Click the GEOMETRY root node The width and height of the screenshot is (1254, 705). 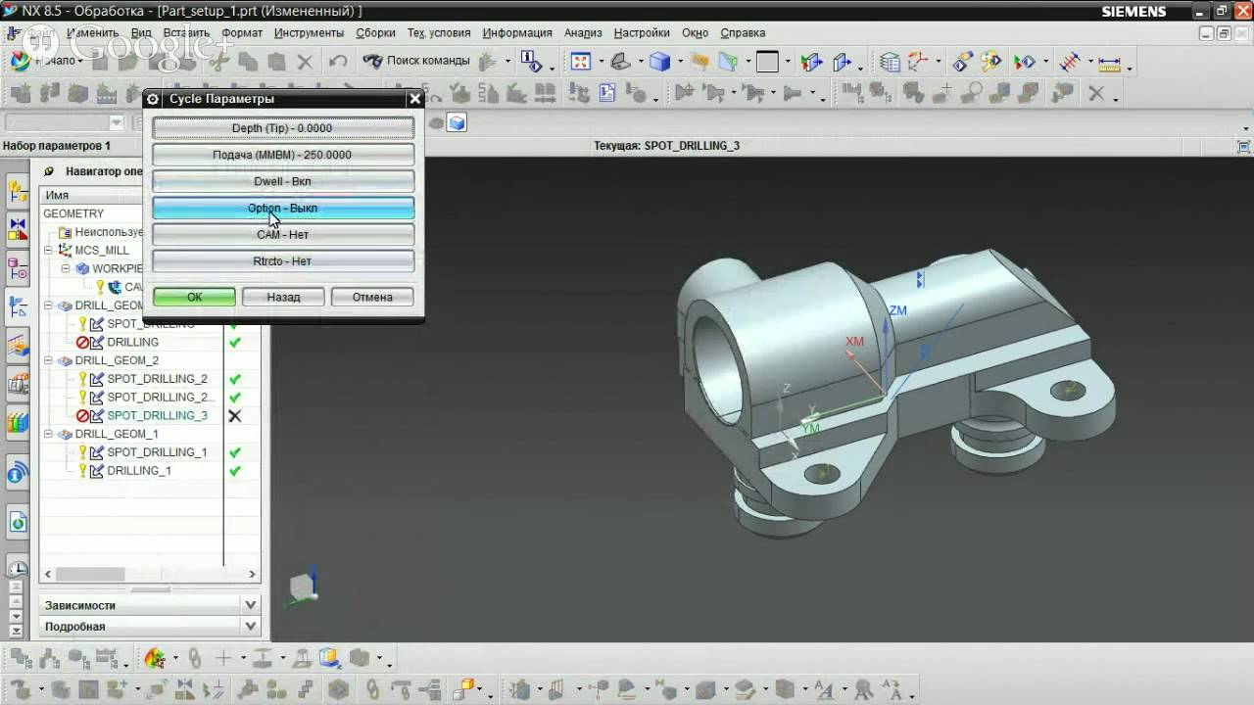73,213
